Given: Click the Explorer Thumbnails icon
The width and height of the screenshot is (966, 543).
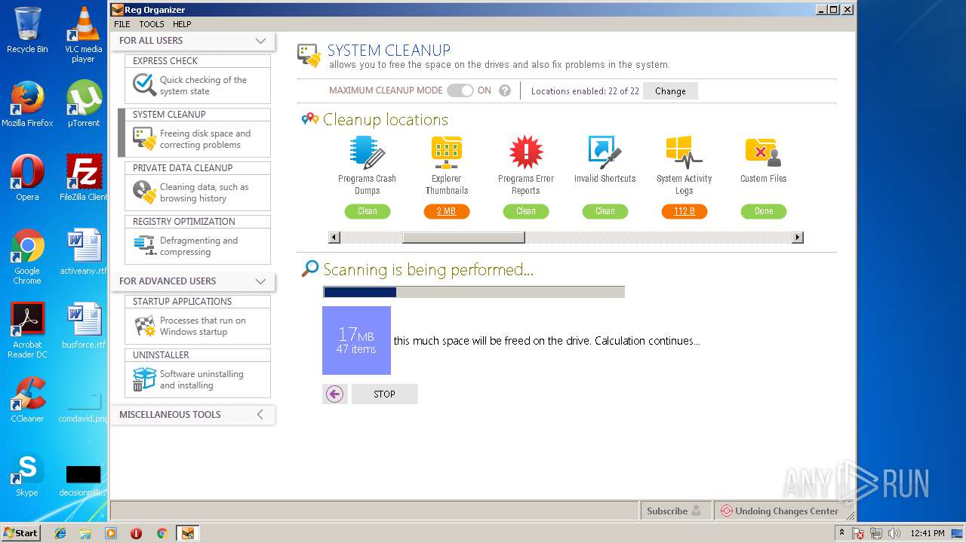Looking at the screenshot, I should click(447, 152).
